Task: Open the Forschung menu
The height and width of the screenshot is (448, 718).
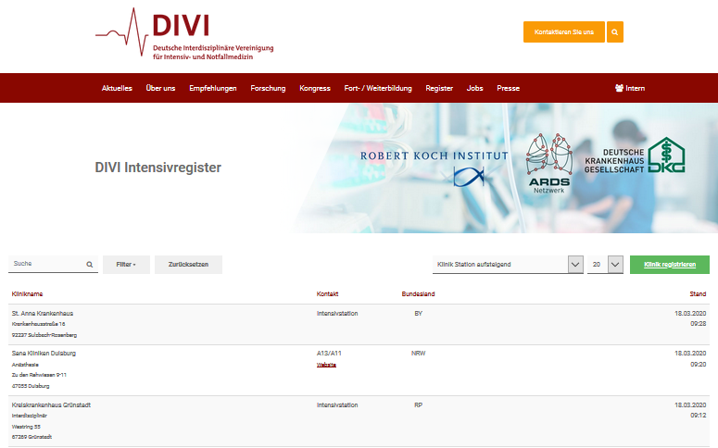Action: (x=268, y=88)
